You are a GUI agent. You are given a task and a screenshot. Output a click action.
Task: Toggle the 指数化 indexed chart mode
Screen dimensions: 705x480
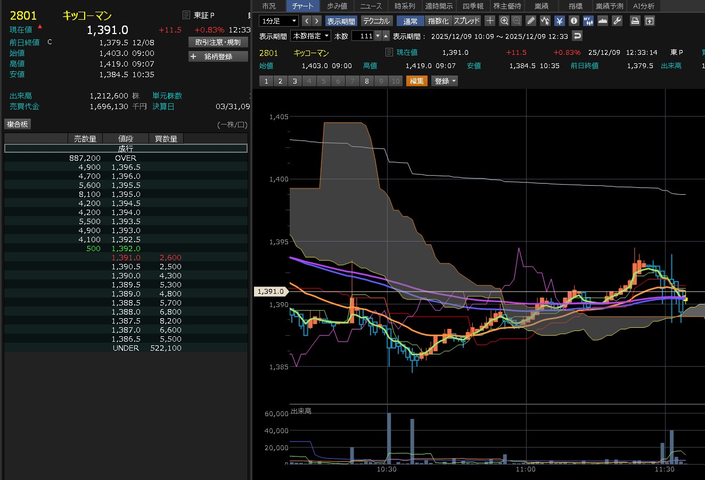coord(438,21)
